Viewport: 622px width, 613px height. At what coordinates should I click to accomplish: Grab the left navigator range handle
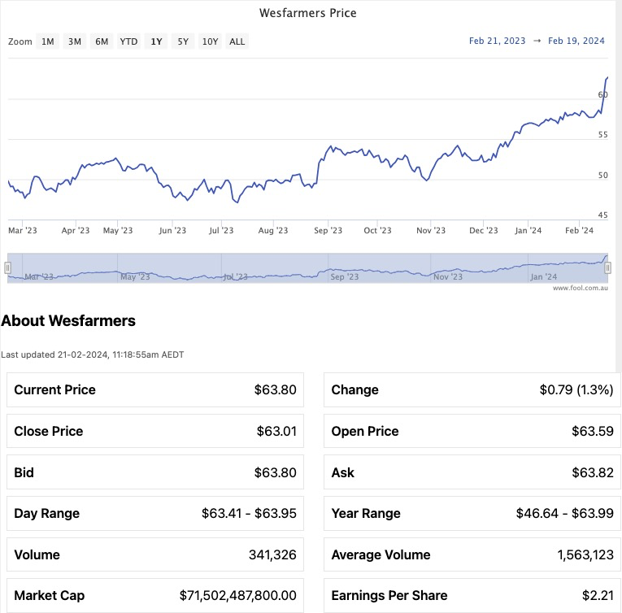click(x=7, y=268)
